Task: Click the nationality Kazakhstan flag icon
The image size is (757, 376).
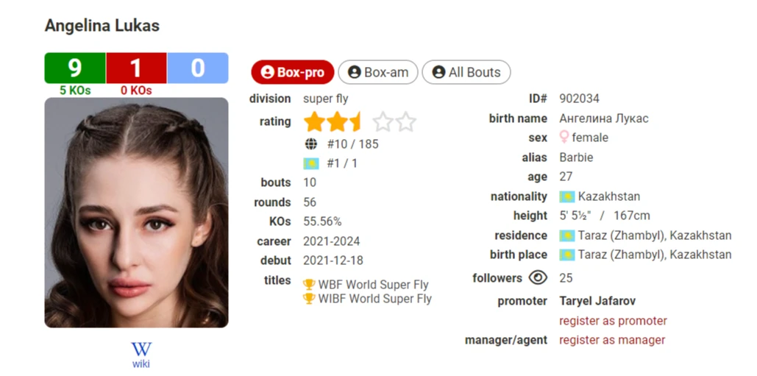Action: pos(566,196)
